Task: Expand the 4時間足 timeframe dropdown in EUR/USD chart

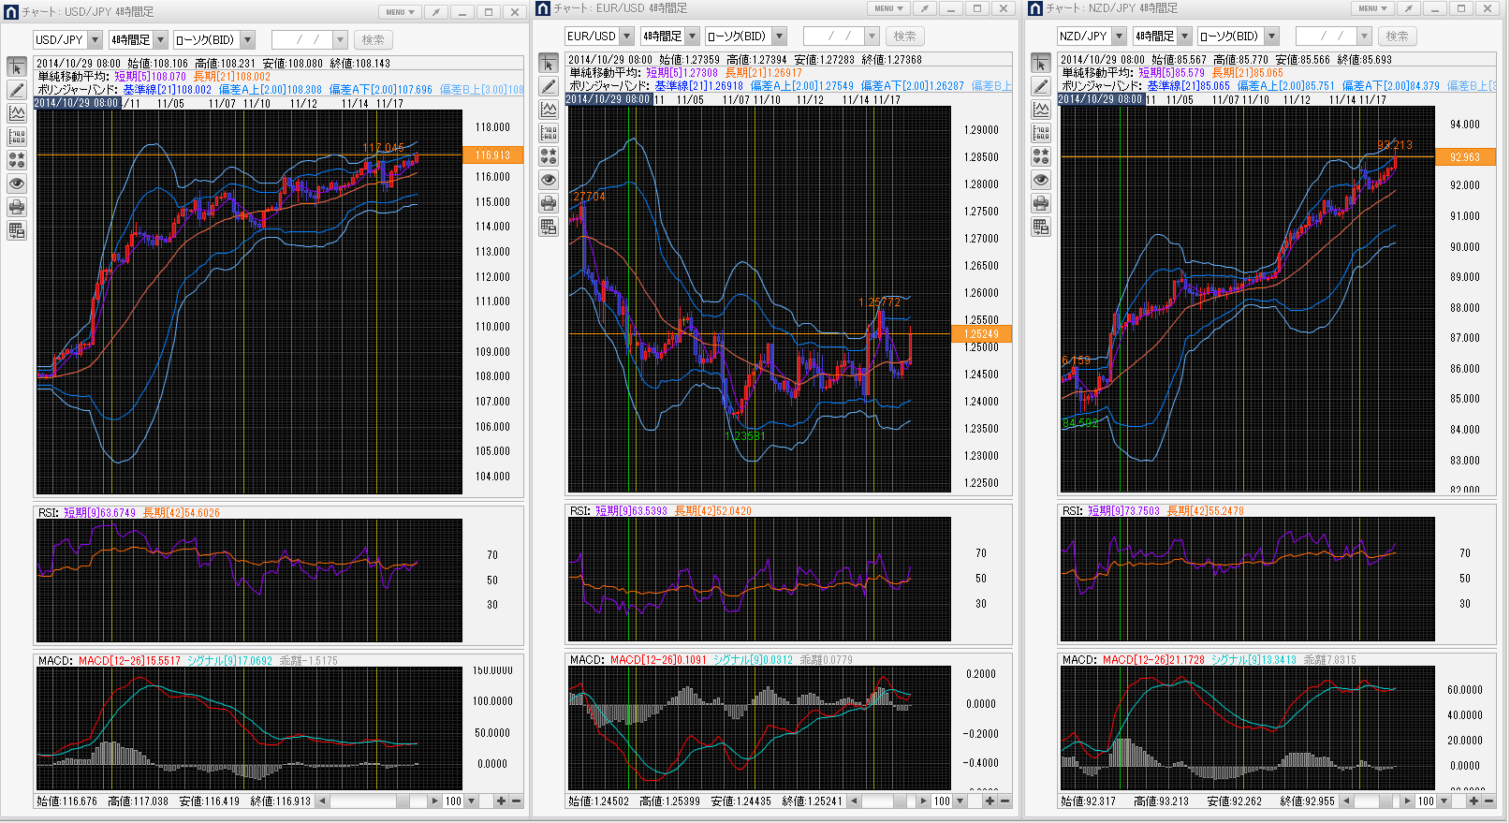Action: click(x=693, y=37)
